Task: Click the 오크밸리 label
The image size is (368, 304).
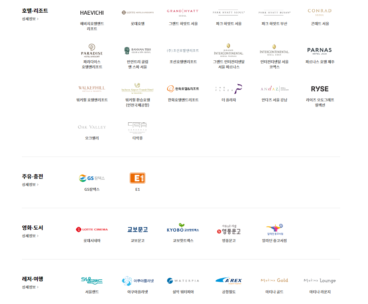Action: [92, 138]
